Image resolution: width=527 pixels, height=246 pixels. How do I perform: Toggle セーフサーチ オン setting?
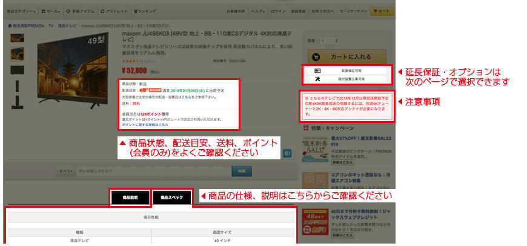pos(354,11)
